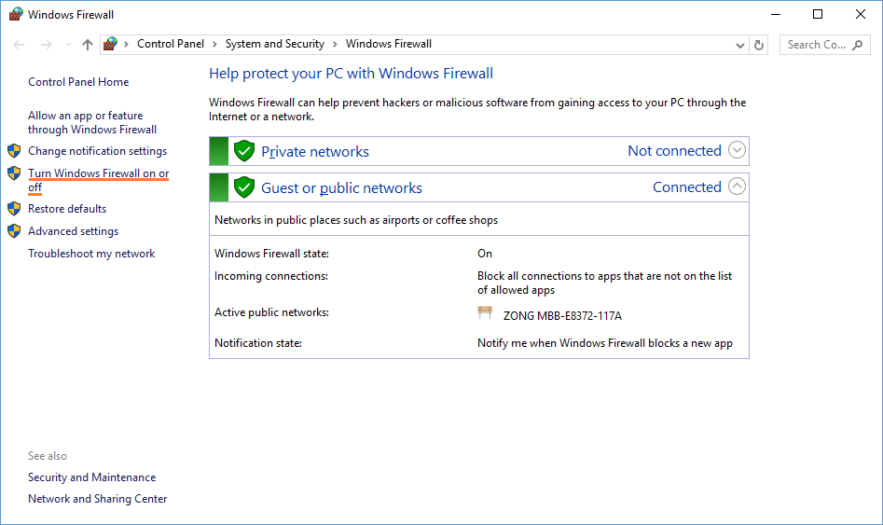Click the Connected status text

(x=686, y=187)
